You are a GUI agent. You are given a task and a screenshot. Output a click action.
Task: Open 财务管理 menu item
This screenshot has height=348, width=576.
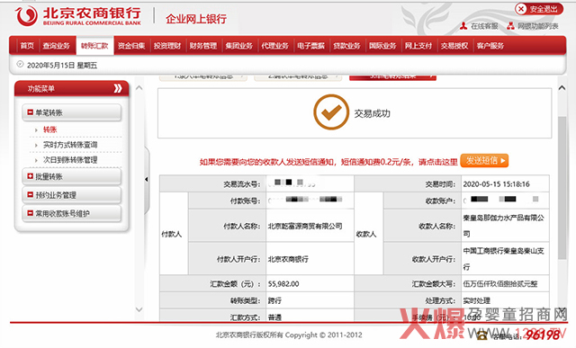pyautogui.click(x=203, y=46)
